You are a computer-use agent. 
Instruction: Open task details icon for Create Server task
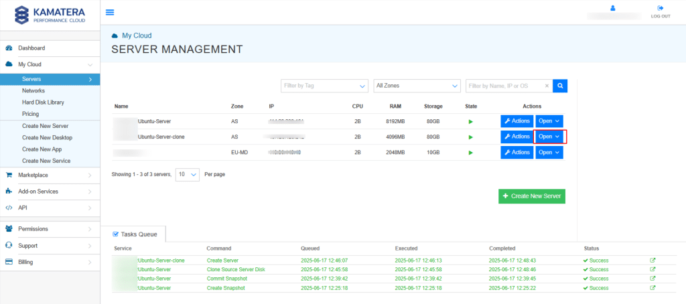tap(653, 260)
